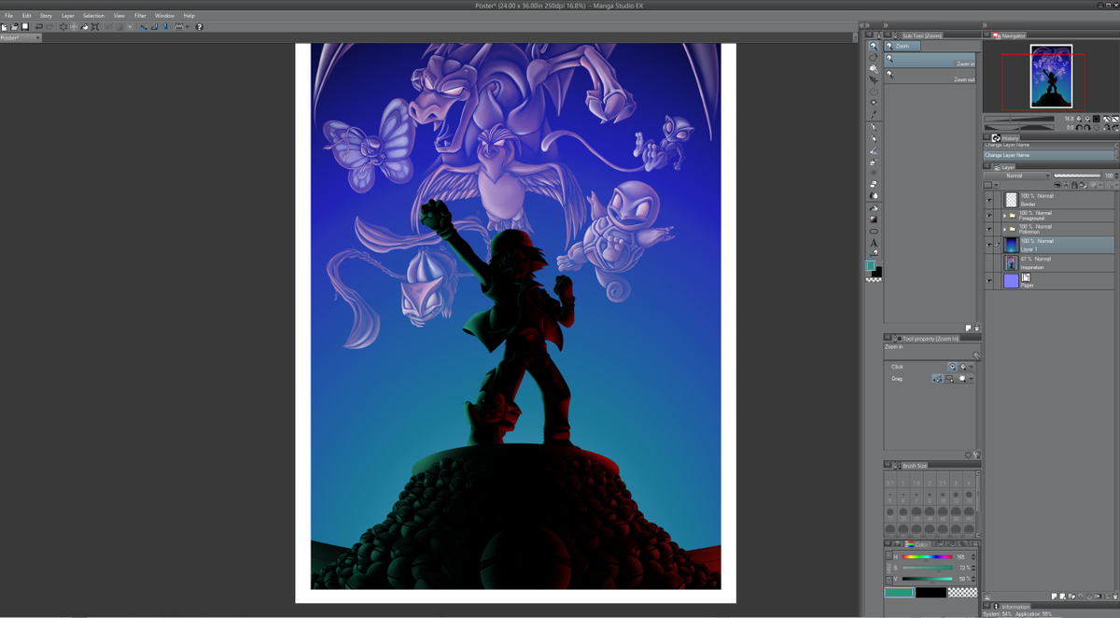Image resolution: width=1120 pixels, height=618 pixels.
Task: Click the New file toolbar icon
Action: [x=5, y=27]
